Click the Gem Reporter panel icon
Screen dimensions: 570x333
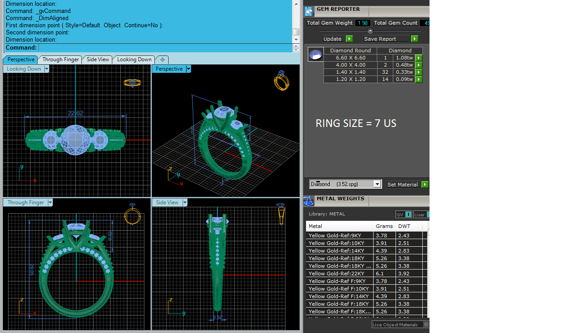(x=309, y=12)
